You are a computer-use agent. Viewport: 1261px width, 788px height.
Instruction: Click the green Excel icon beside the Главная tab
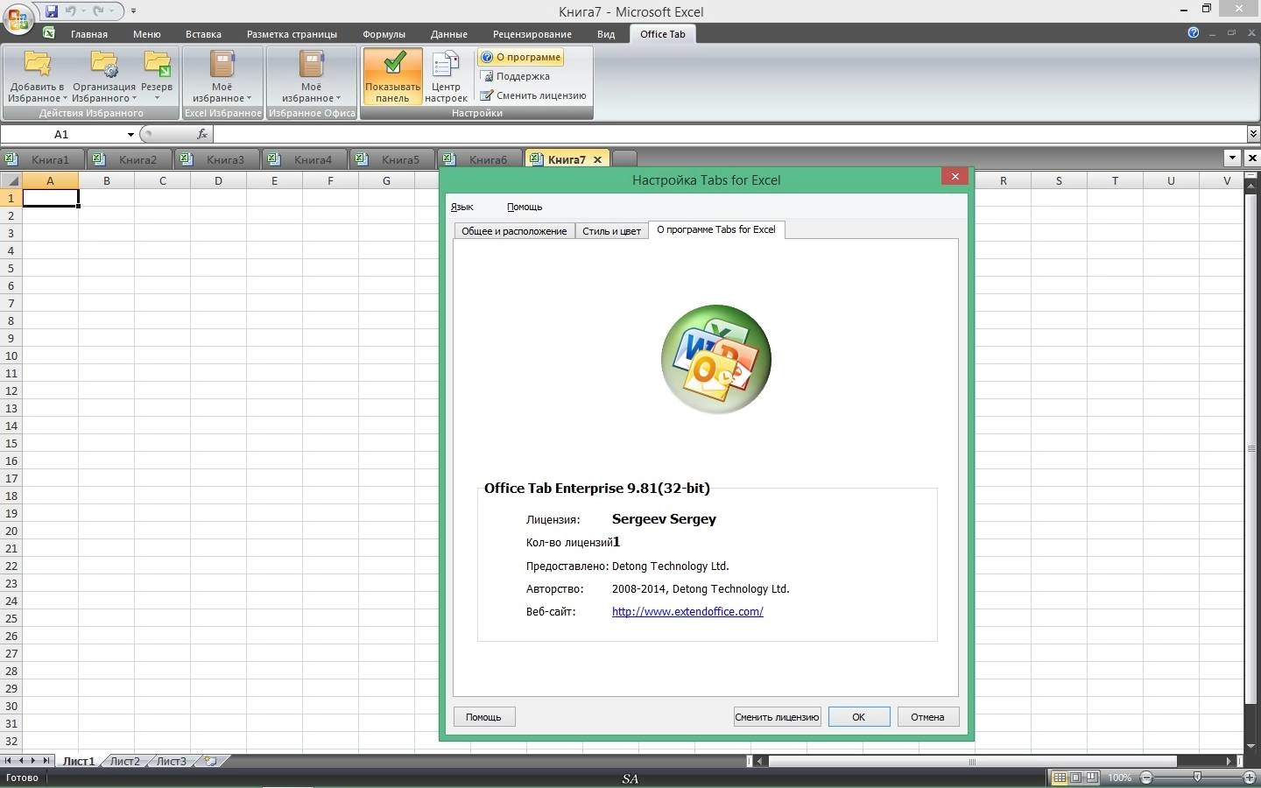point(49,33)
